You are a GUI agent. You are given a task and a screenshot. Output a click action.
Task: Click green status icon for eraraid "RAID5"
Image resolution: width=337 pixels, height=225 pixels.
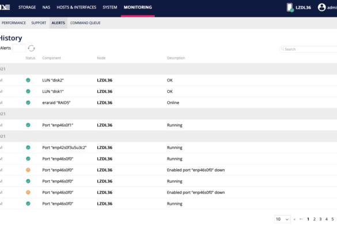28,103
